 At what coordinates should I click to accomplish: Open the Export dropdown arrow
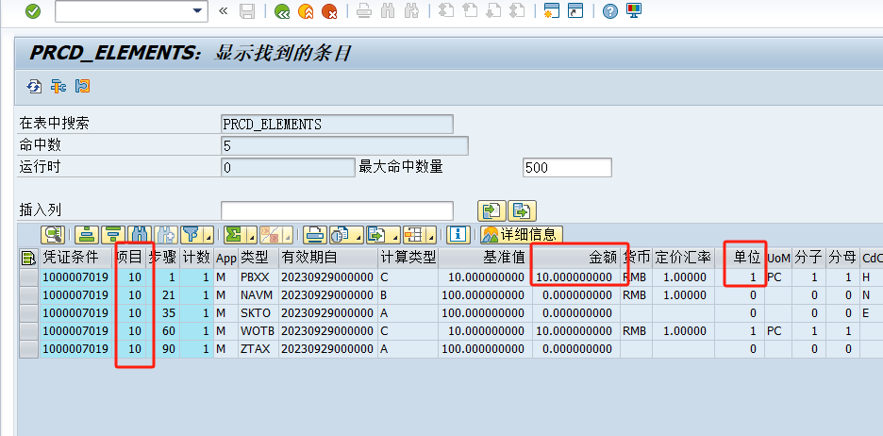(394, 234)
